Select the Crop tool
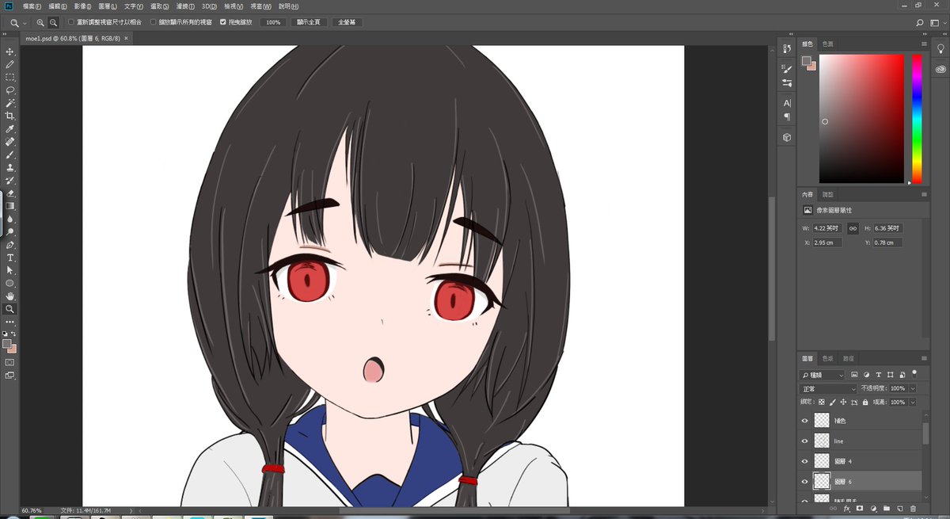The height and width of the screenshot is (519, 950). point(10,116)
